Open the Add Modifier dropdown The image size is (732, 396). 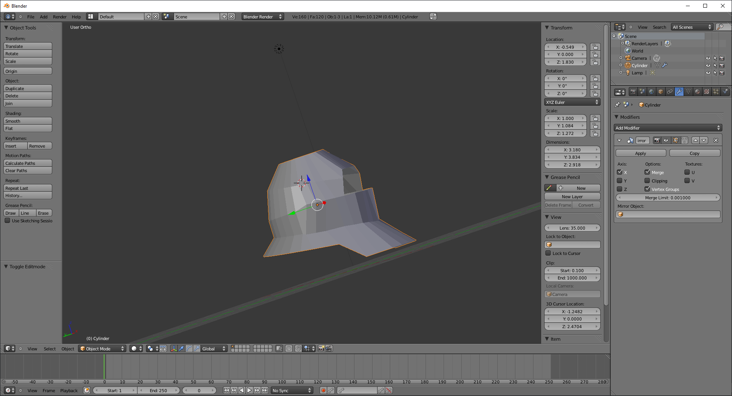pos(667,128)
